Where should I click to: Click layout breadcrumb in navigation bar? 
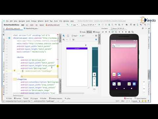pyautogui.click(x=42, y=25)
